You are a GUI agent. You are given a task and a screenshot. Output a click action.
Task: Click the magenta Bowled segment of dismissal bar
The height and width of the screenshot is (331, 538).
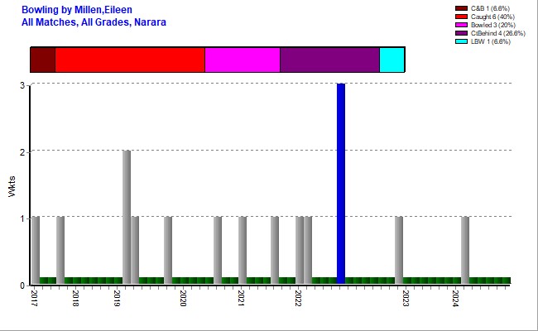click(x=243, y=60)
